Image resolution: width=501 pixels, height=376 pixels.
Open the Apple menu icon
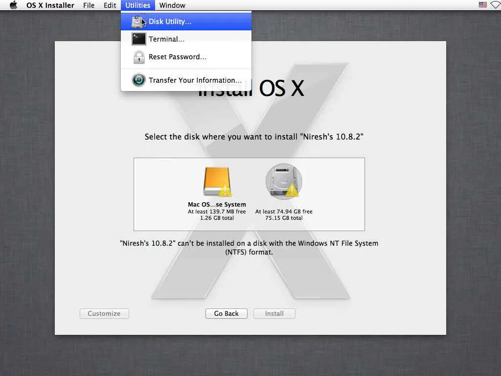click(x=13, y=5)
